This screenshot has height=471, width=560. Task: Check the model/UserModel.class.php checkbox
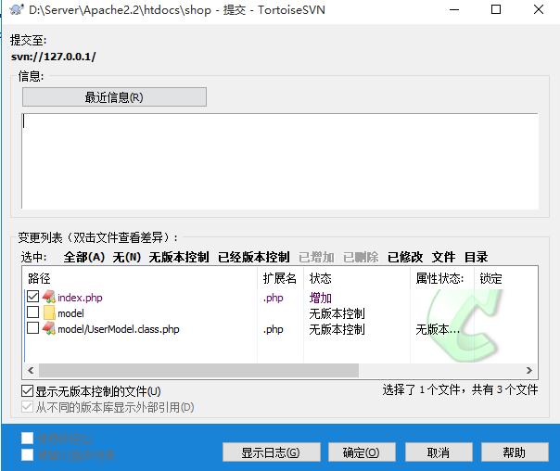tap(33, 329)
